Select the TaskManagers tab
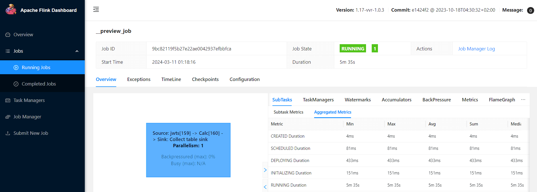The width and height of the screenshot is (537, 192). (318, 100)
